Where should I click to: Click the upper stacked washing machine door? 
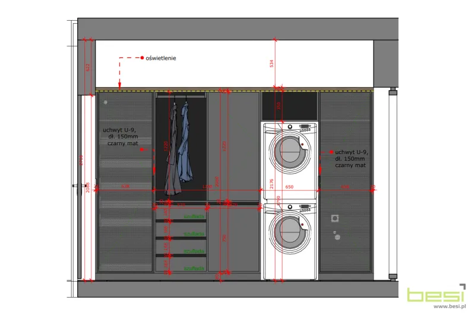290,152
